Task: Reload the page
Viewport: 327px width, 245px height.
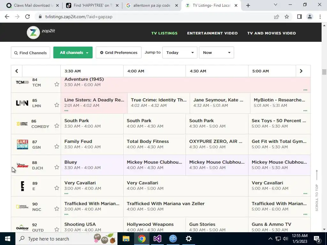Action: [x=27, y=17]
